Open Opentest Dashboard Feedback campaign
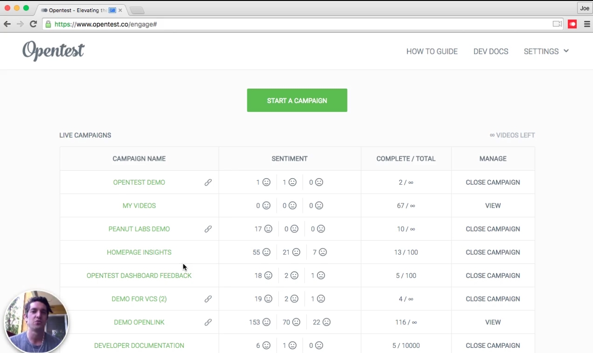The image size is (593, 353). (139, 276)
